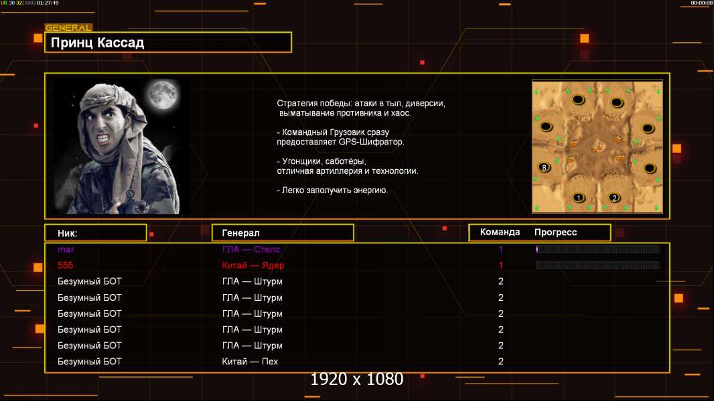Click the 'Генерал' column header
This screenshot has width=714, height=401.
point(283,233)
